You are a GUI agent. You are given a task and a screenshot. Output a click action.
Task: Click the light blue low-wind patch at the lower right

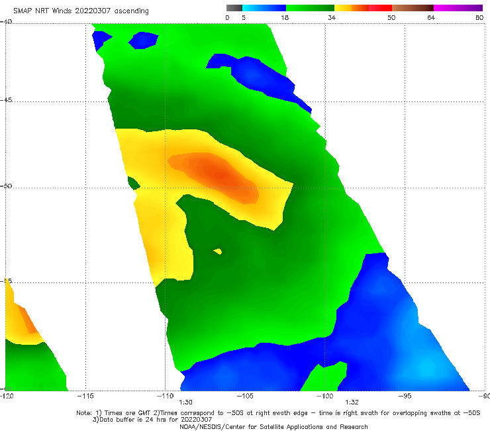click(x=428, y=368)
